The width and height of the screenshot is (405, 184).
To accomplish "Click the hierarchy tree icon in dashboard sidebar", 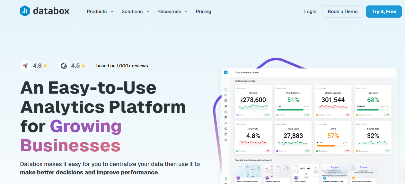I will click(x=226, y=140).
